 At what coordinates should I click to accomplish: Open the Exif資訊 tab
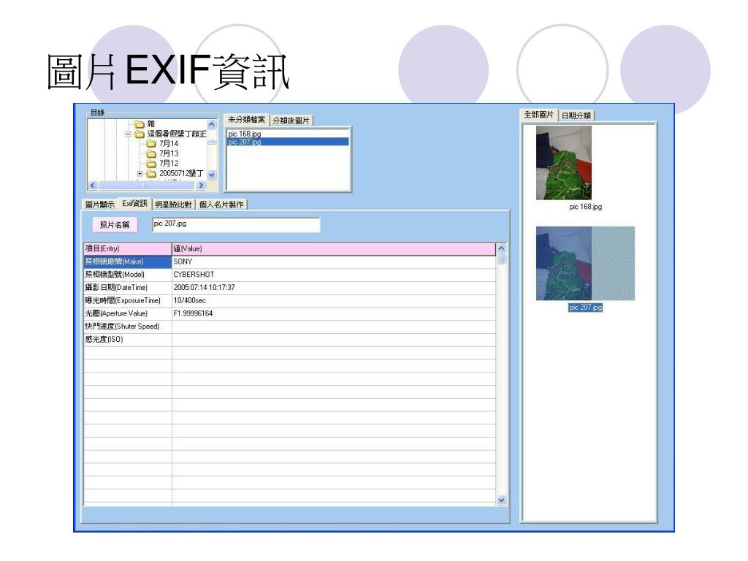coord(134,204)
